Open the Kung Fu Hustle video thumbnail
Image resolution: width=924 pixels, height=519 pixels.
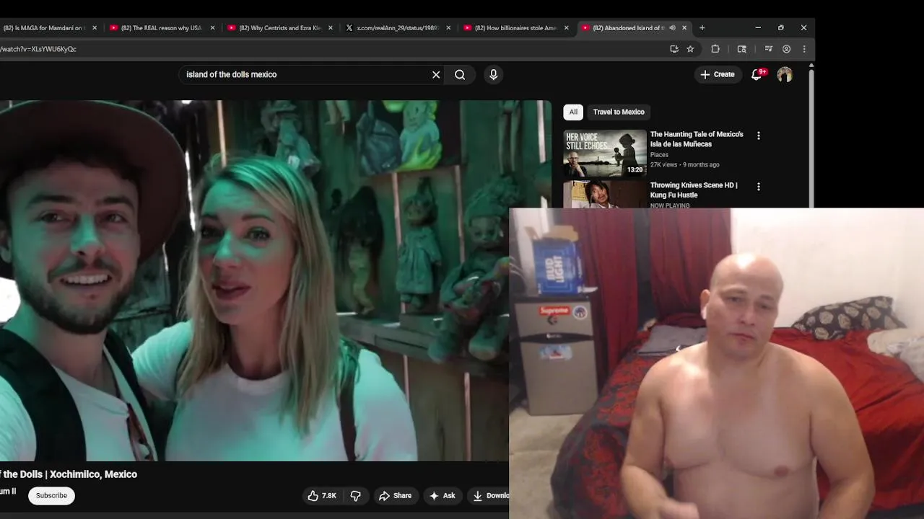pyautogui.click(x=605, y=195)
